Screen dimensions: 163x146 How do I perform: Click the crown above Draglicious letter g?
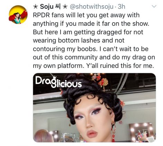tap(54, 77)
